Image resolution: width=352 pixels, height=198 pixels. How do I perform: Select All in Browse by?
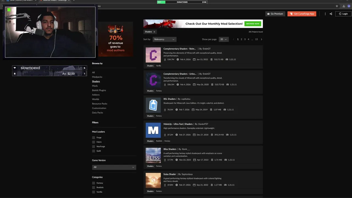click(93, 73)
